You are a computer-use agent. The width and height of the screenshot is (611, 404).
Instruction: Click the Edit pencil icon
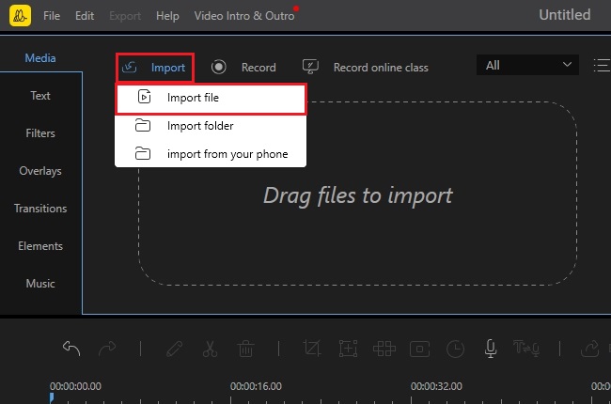(174, 349)
